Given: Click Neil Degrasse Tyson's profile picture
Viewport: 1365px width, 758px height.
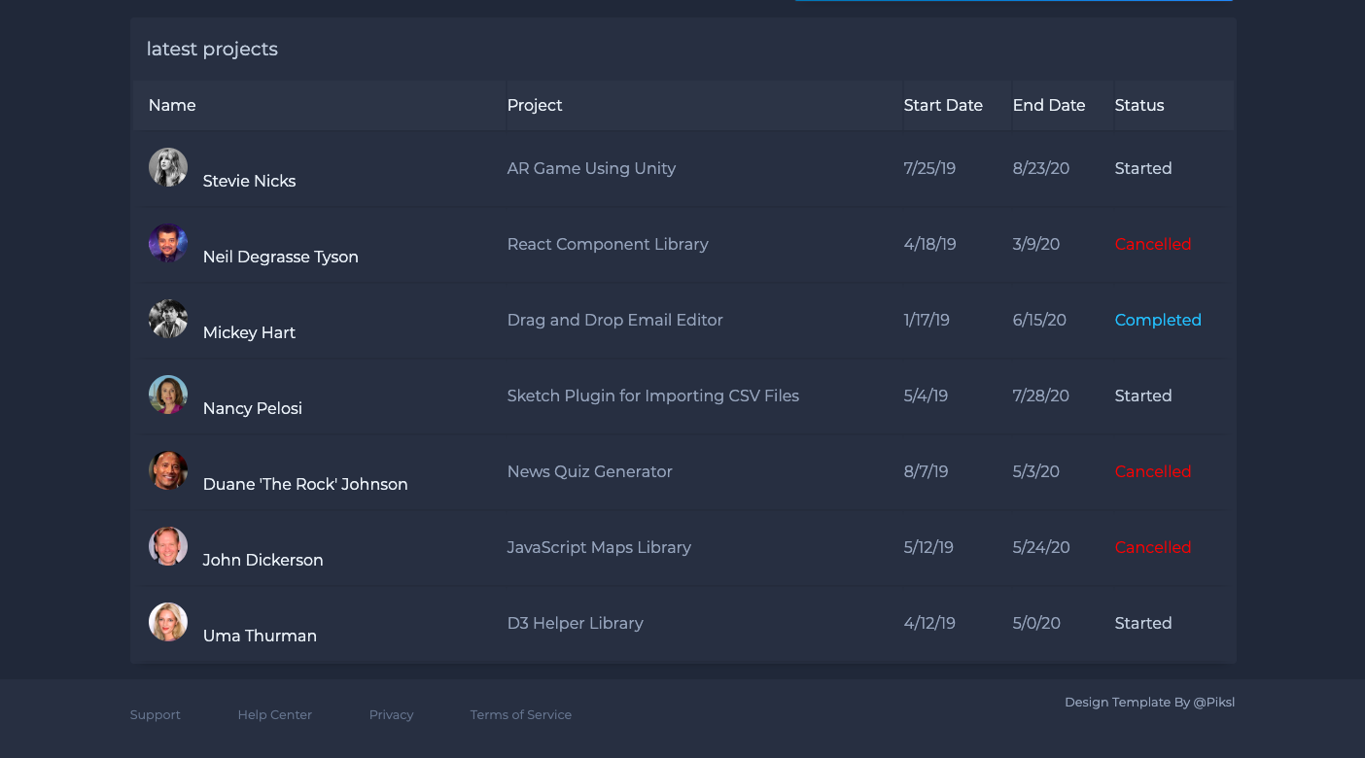Looking at the screenshot, I should [x=167, y=243].
